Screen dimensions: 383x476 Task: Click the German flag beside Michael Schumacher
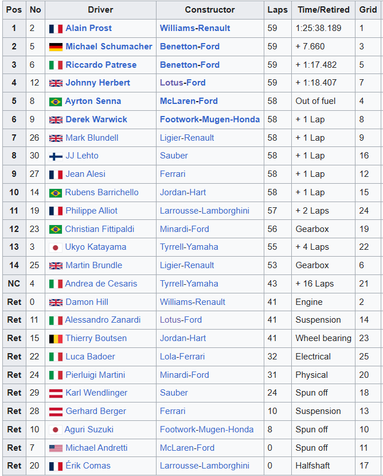56,47
